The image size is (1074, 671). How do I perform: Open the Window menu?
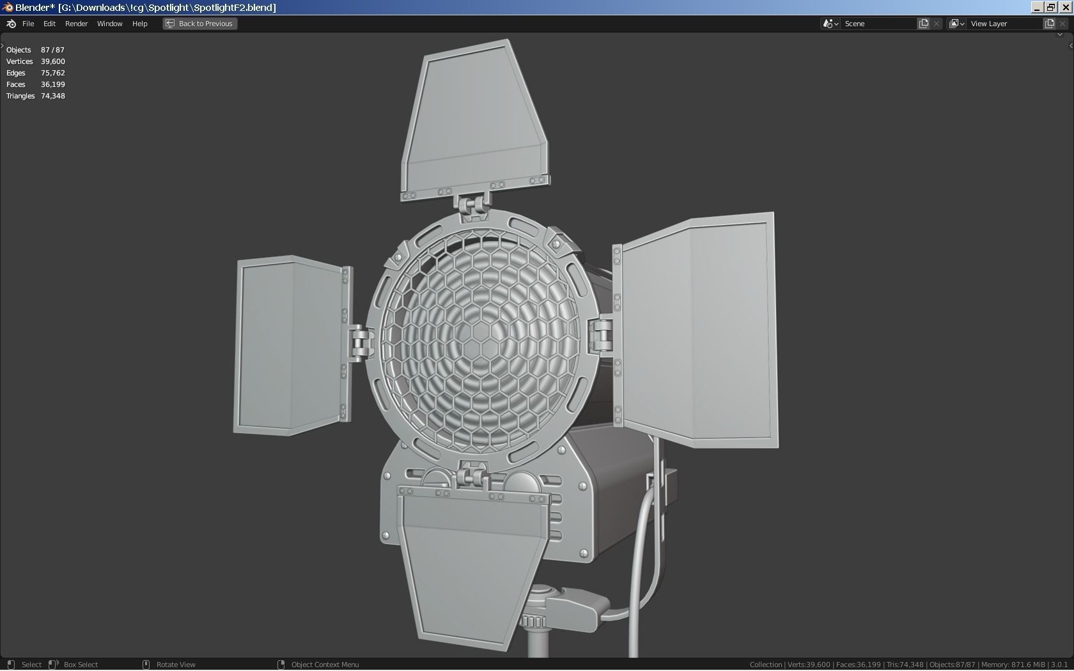(x=109, y=24)
